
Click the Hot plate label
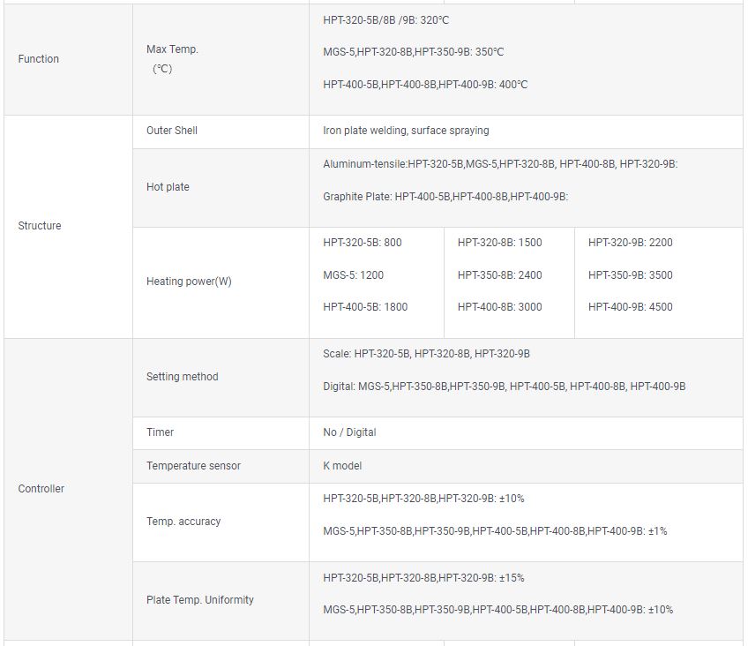[168, 187]
